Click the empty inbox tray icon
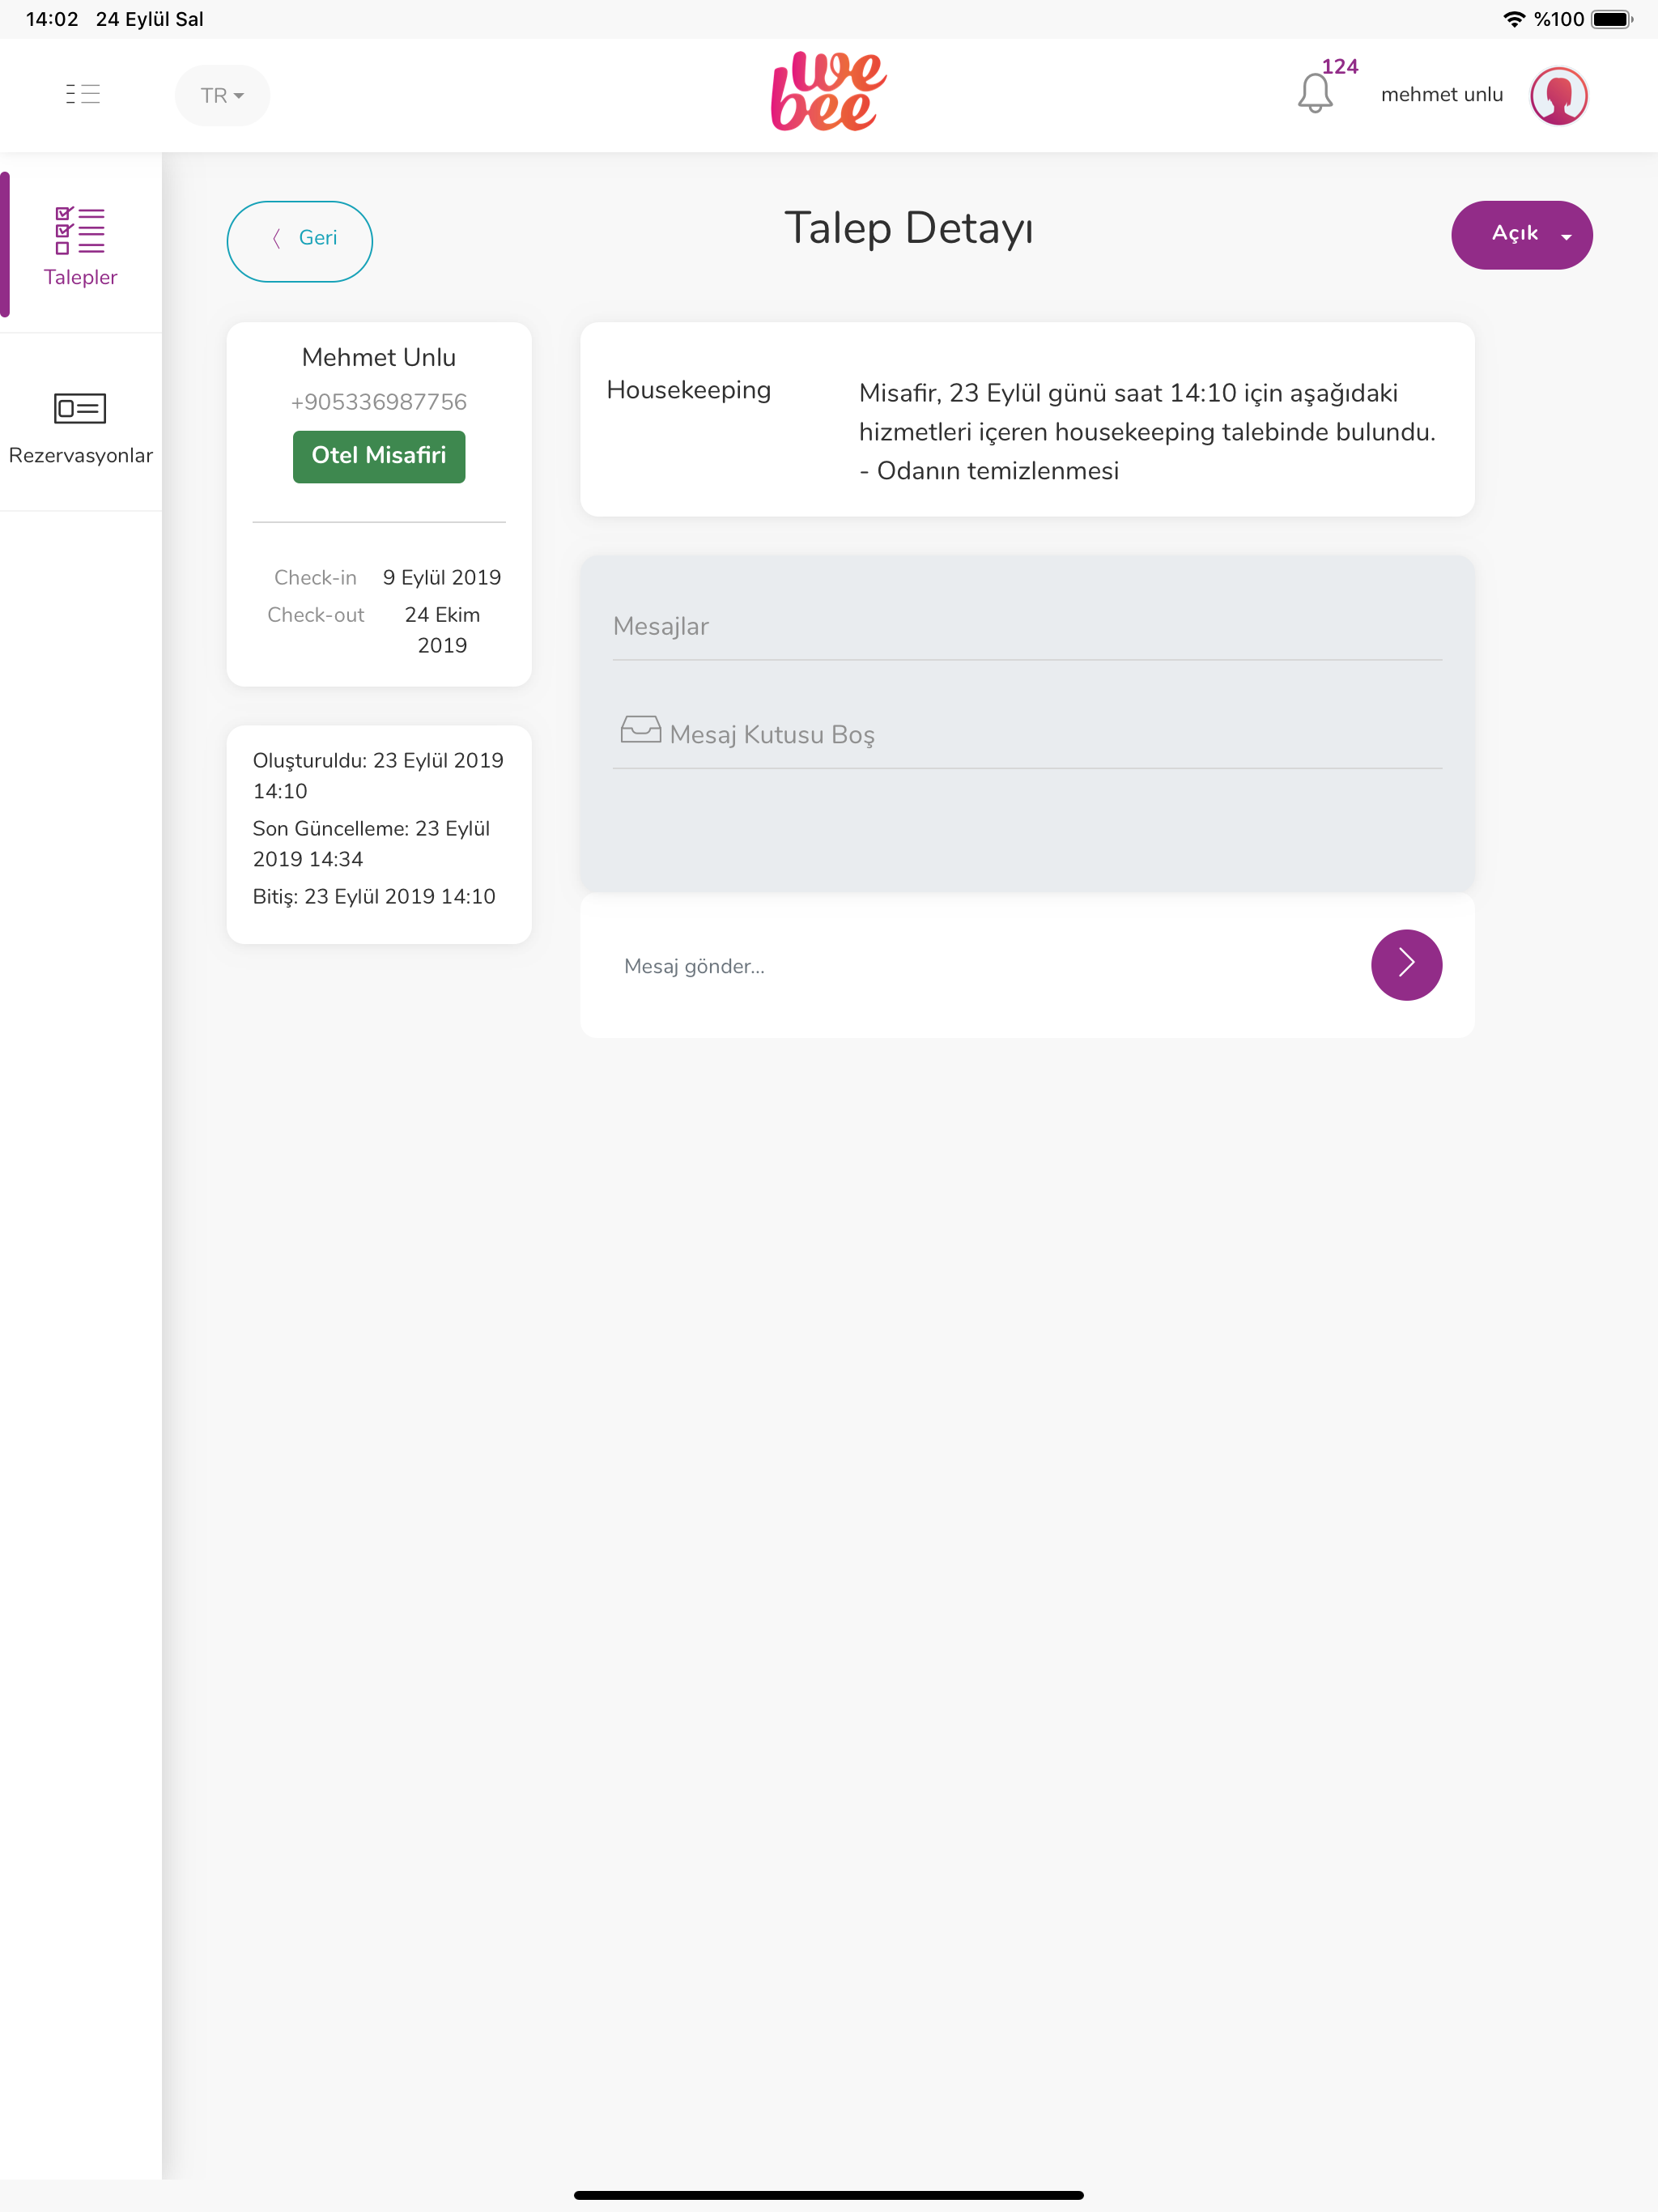Screen dimensions: 1658x2212 click(x=640, y=730)
